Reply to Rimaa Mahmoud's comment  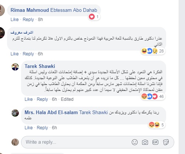(x=28, y=20)
